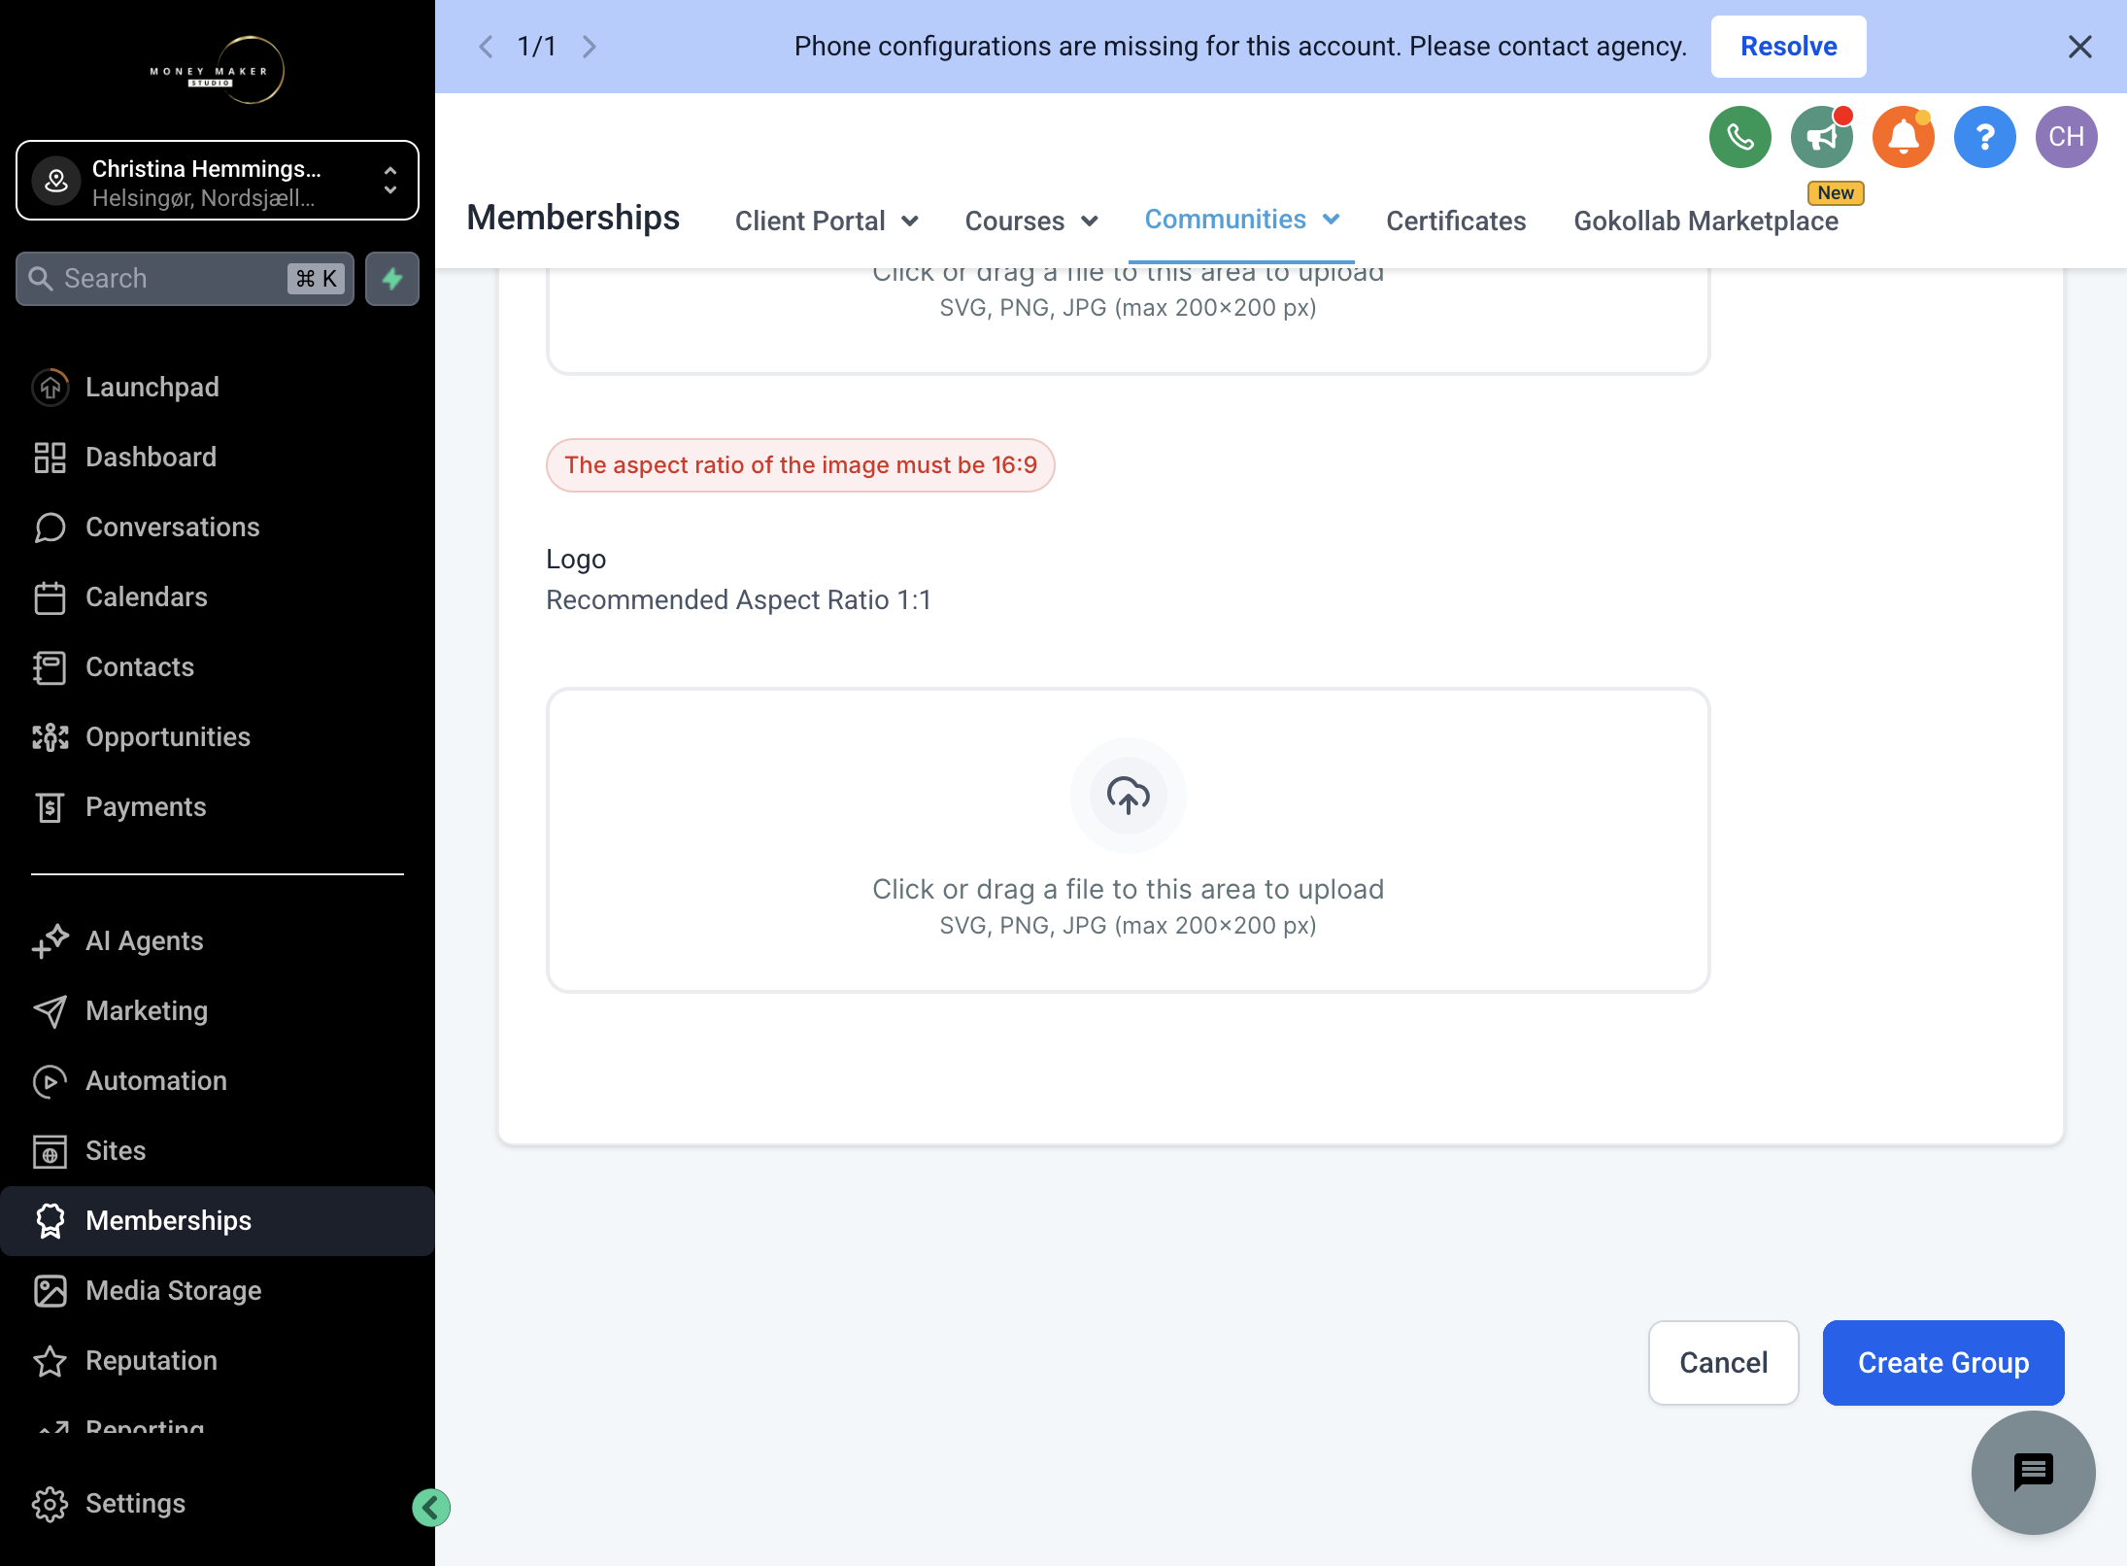Open Marketing in the sidebar
Viewport: 2127px width, 1566px height.
(x=218, y=1010)
